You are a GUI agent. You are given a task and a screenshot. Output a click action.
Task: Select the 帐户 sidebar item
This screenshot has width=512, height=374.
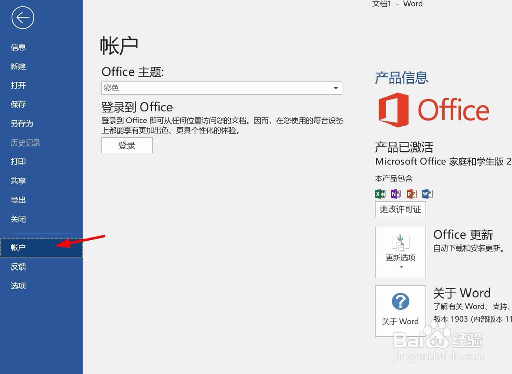(x=41, y=247)
